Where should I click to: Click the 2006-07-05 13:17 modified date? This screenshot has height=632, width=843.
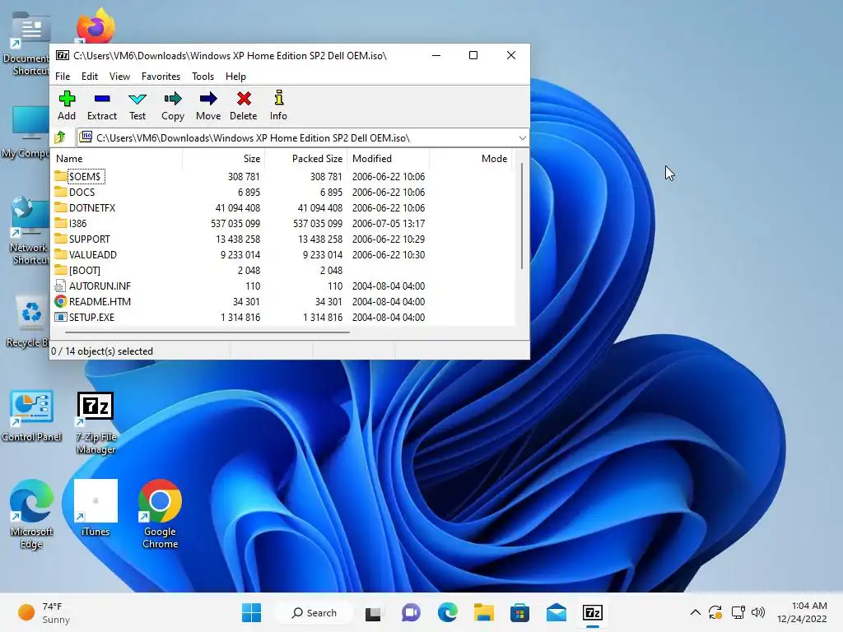point(389,223)
